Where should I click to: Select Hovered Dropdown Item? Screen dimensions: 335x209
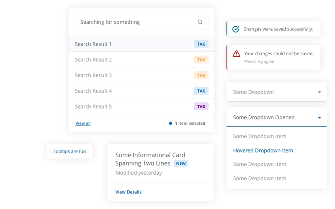tap(263, 150)
